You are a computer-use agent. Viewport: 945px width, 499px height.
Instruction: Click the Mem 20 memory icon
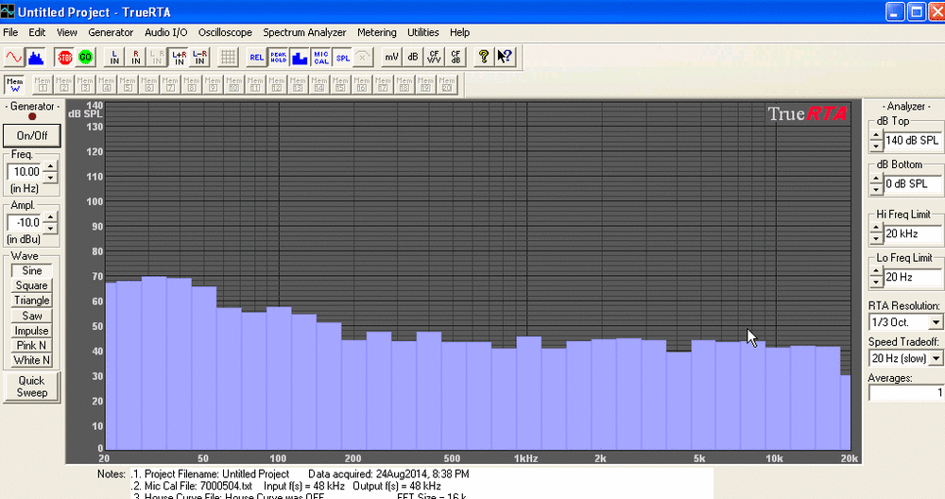(447, 84)
